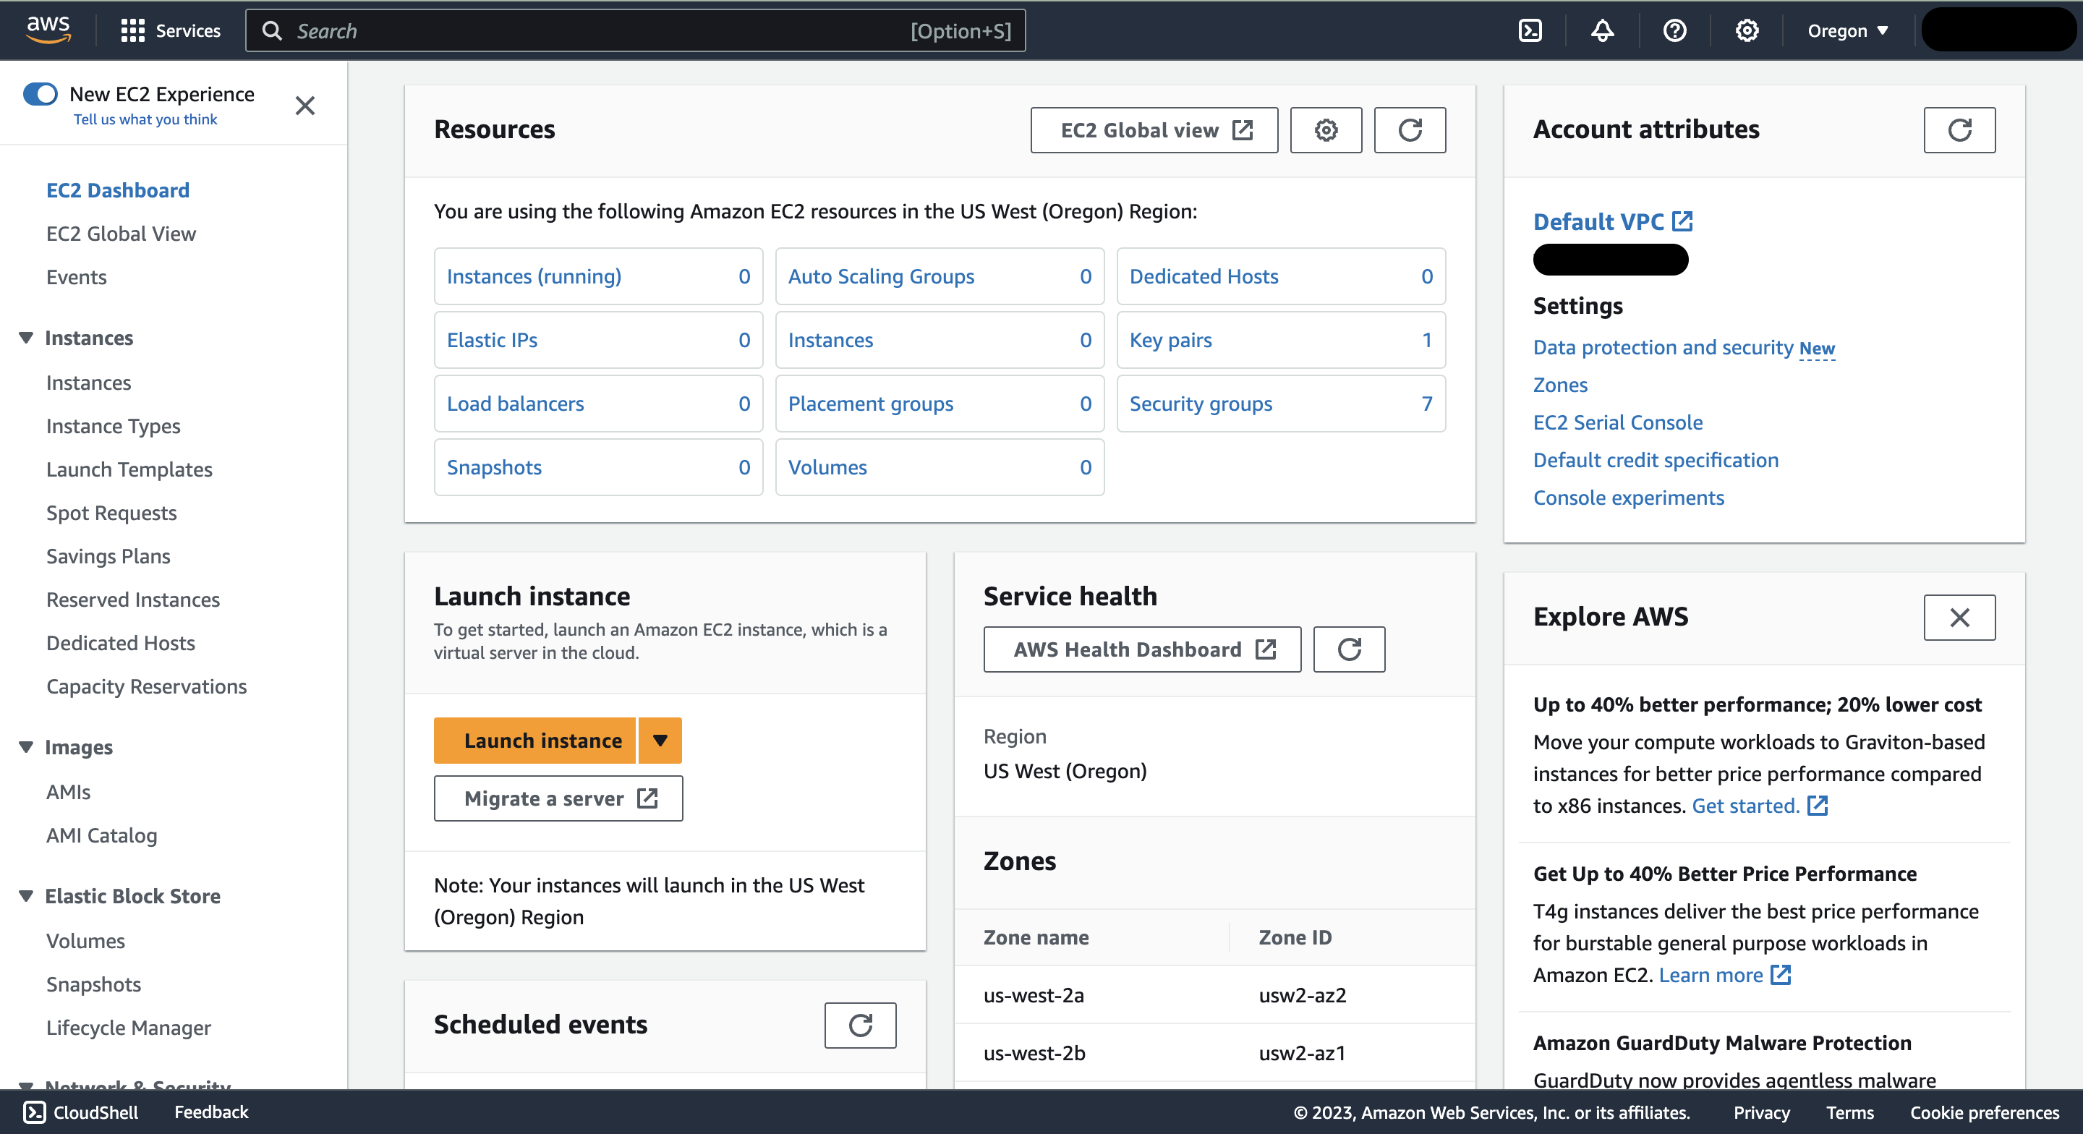Close the Explore AWS panel
The width and height of the screenshot is (2083, 1134).
tap(1959, 618)
